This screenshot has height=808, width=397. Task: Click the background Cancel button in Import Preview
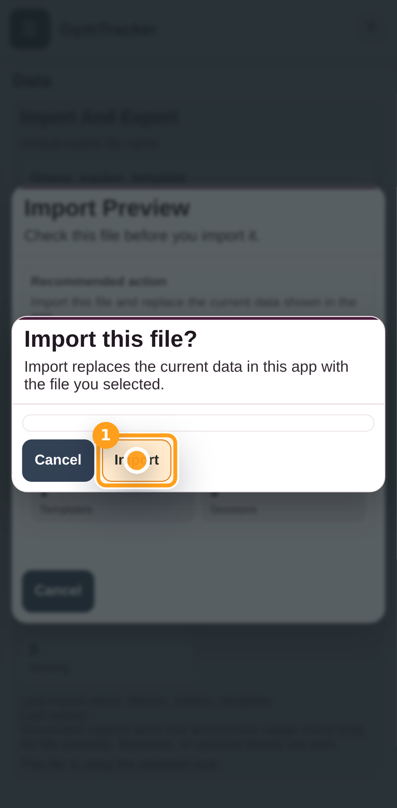tap(58, 591)
